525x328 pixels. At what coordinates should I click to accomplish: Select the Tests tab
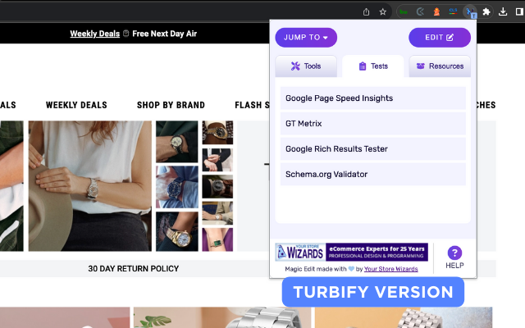point(373,66)
